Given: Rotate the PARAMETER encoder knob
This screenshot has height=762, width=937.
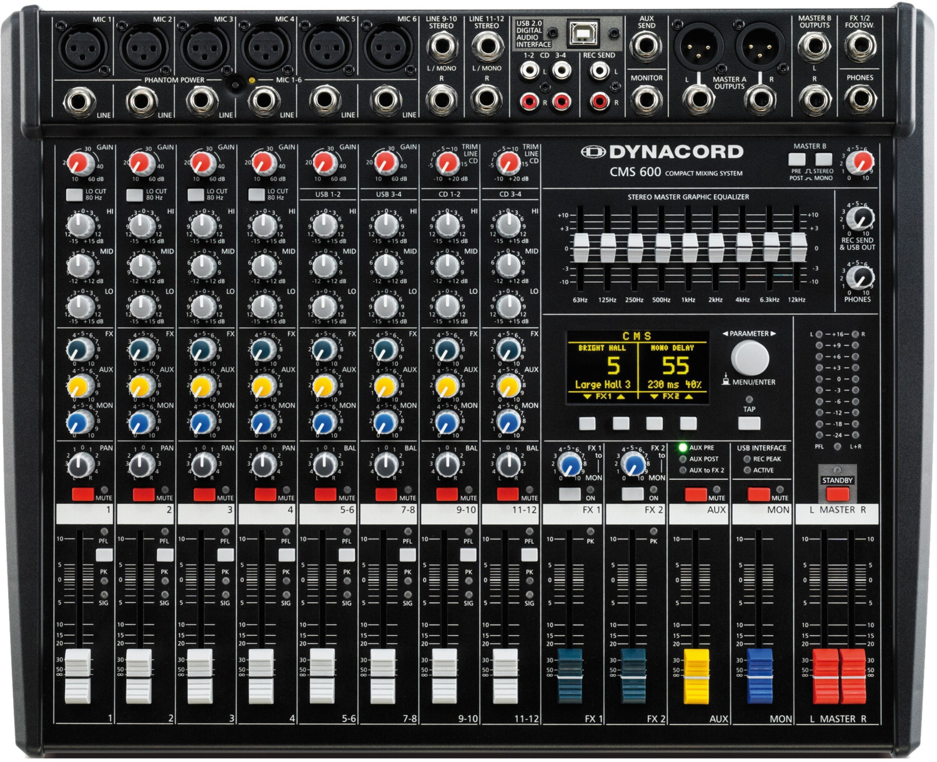Looking at the screenshot, I should (750, 357).
